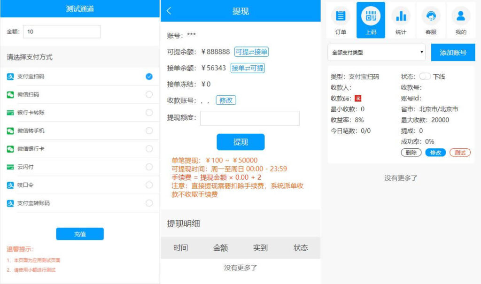
Task: Click the 添加账号 button
Action: pos(453,52)
